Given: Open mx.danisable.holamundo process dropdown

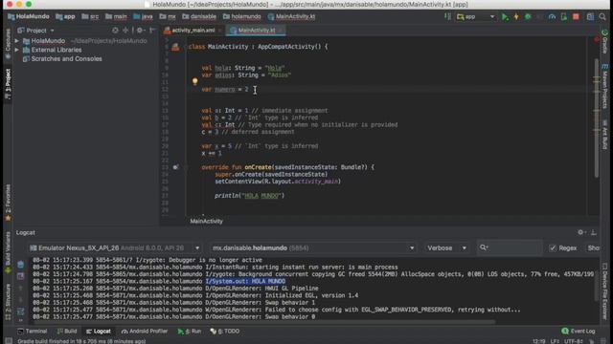Looking at the screenshot, I should pyautogui.click(x=312, y=248).
